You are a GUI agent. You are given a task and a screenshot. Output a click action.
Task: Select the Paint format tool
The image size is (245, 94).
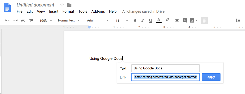31,20
